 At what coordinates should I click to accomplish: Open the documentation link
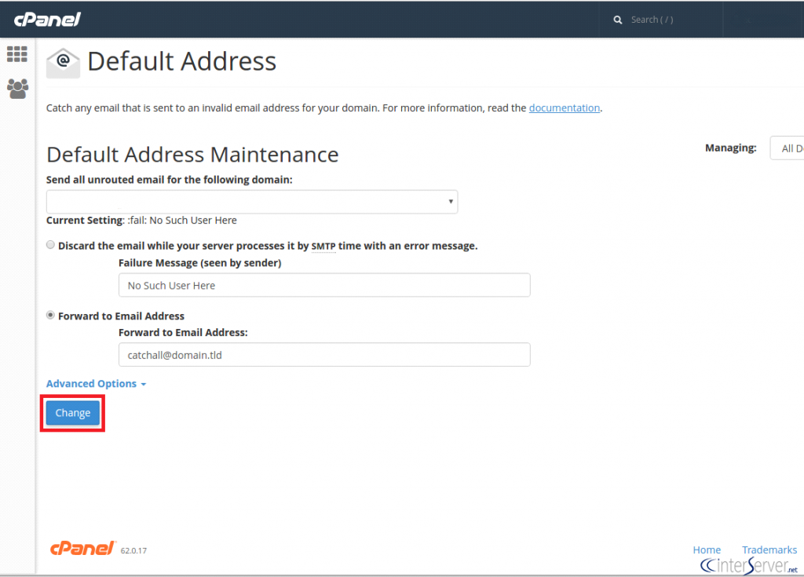(x=564, y=108)
